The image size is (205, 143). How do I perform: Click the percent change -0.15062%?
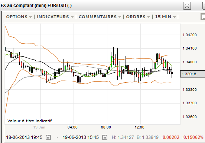click(193, 137)
